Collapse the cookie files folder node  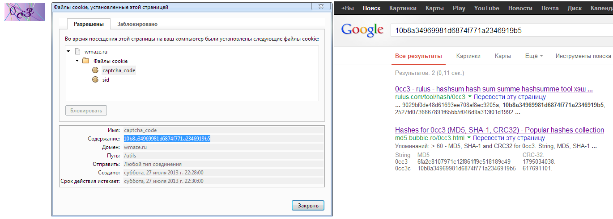pyautogui.click(x=77, y=61)
